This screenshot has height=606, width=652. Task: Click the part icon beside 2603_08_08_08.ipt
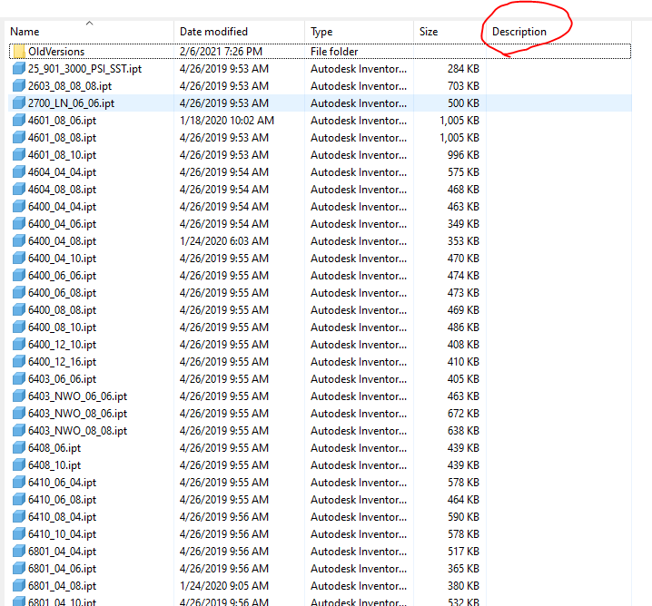[x=19, y=86]
